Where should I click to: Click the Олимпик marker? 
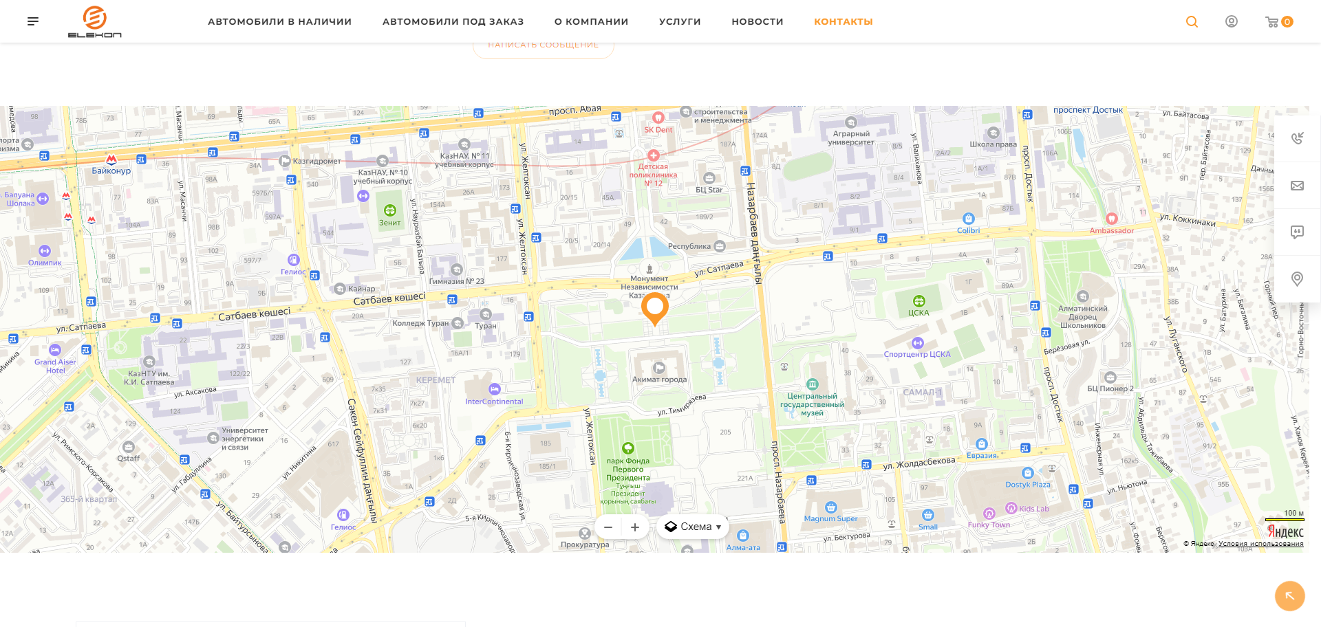pos(45,251)
